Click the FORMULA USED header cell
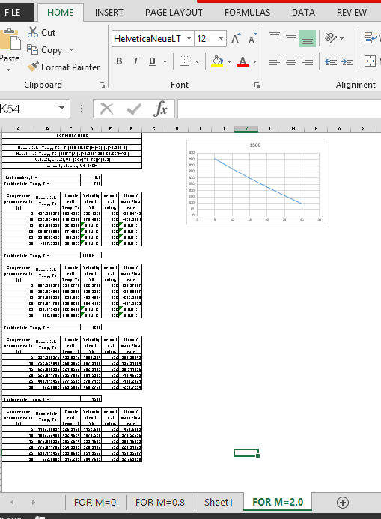The image size is (381, 519). coord(72,136)
